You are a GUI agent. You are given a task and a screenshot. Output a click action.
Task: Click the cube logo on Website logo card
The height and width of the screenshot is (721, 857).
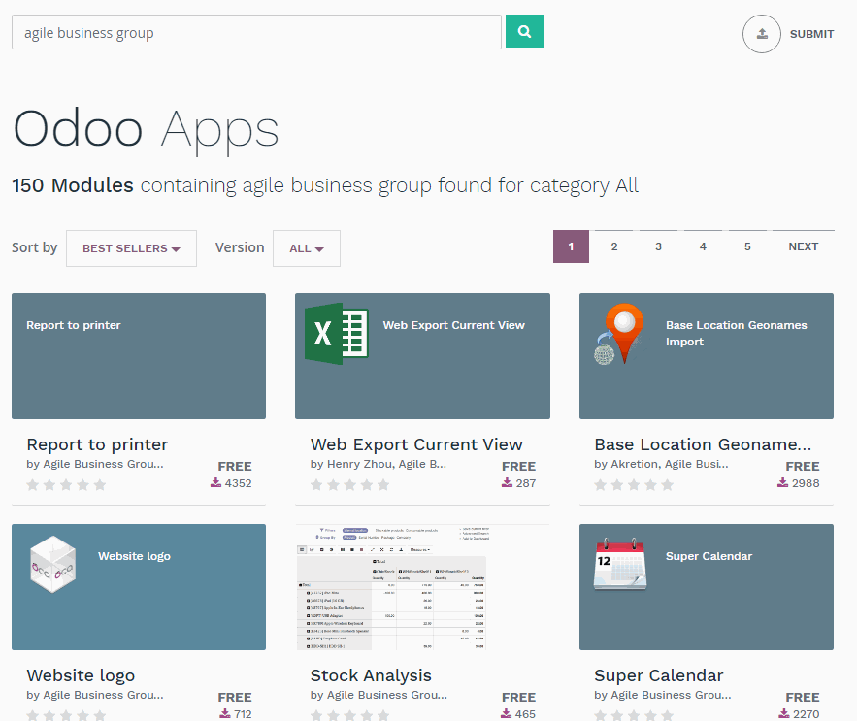pos(51,563)
